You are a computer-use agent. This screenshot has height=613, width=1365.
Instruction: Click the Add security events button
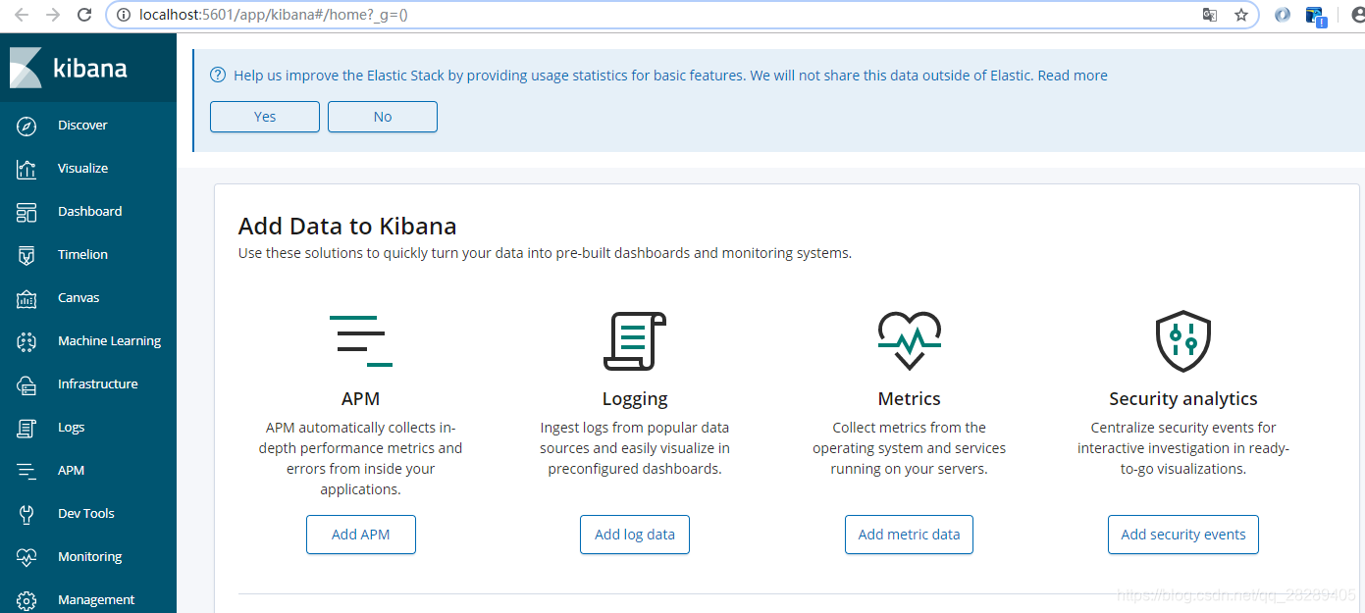(x=1183, y=535)
